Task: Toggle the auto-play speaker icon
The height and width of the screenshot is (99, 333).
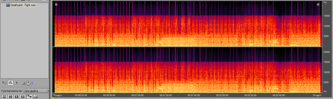Action: tap(4, 83)
